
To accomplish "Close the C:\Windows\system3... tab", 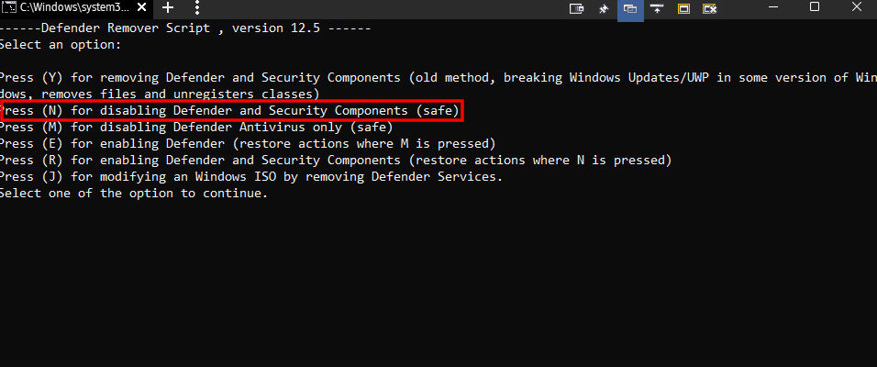I will pos(141,8).
